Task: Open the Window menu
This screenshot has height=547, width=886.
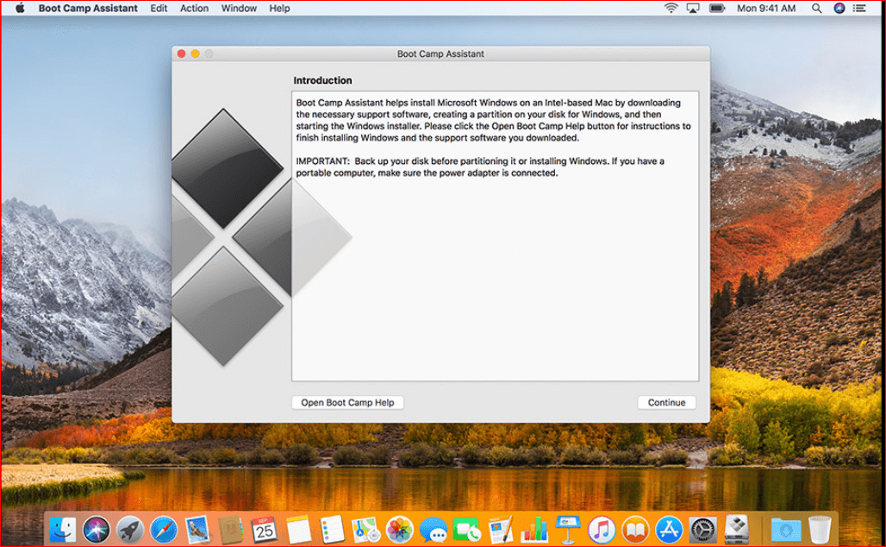Action: click(x=239, y=8)
